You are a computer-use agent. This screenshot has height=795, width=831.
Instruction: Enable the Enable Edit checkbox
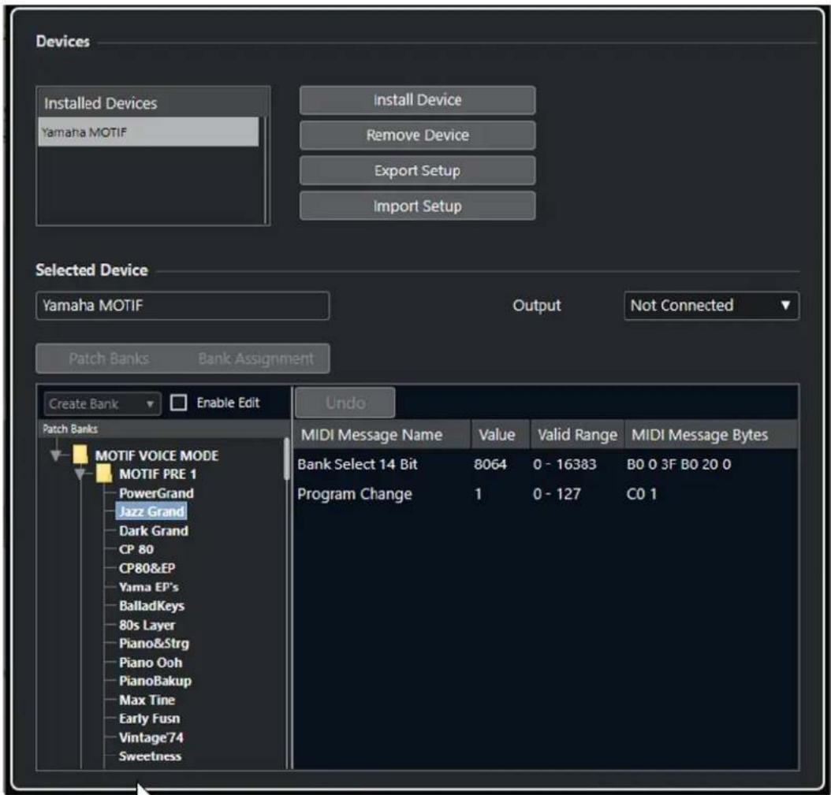coord(179,403)
